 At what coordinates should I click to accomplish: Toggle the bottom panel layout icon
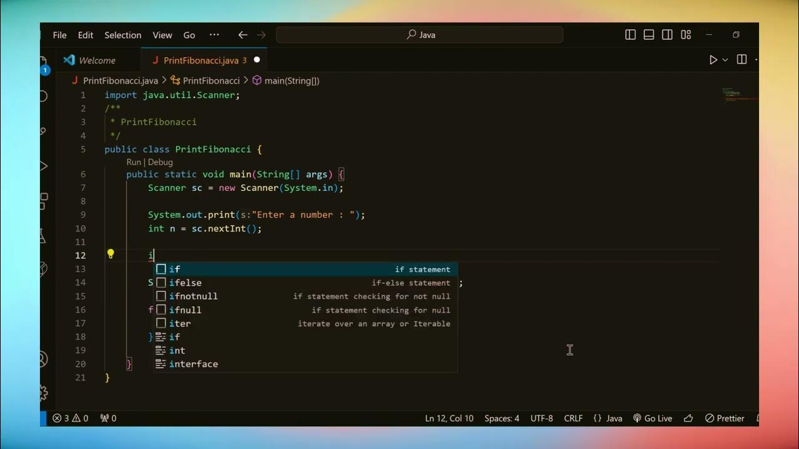(649, 35)
